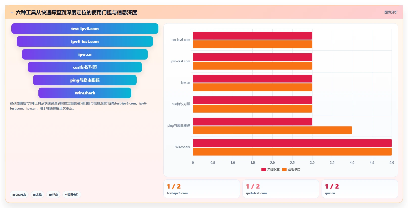The image size is (408, 208).
Task: Click the red bar for curl协议对照
Action: pyautogui.click(x=253, y=100)
